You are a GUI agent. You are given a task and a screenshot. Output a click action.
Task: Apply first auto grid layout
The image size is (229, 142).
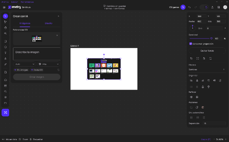click(191, 118)
